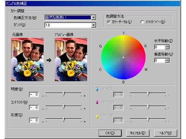Open the ガンマ dropdown arrow

click(93, 25)
